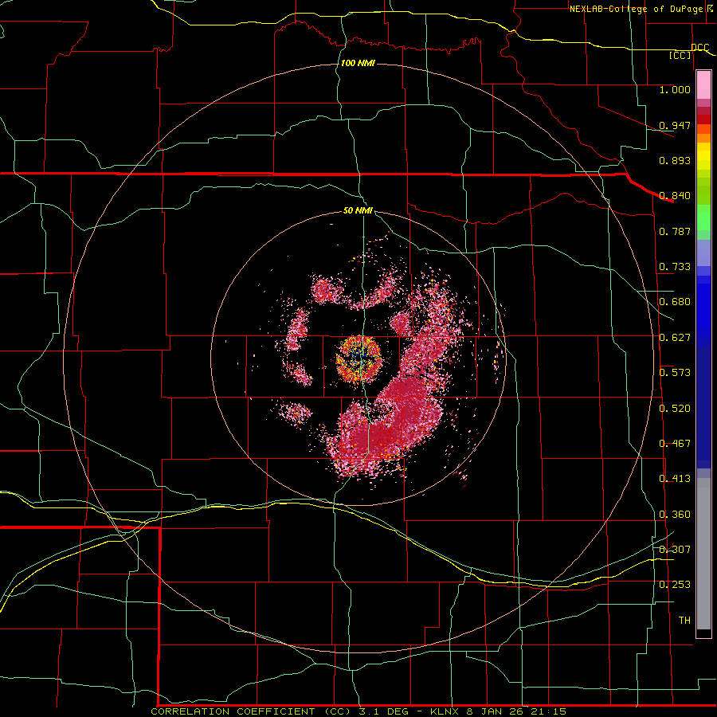
Task: Click the TH threshold label
Action: pos(684,621)
